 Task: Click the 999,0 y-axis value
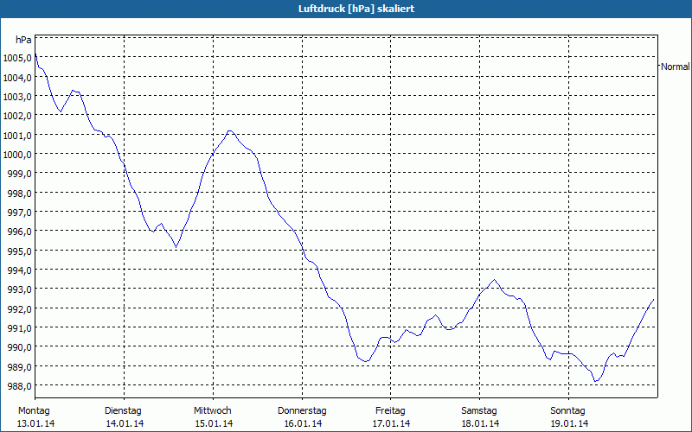(19, 174)
